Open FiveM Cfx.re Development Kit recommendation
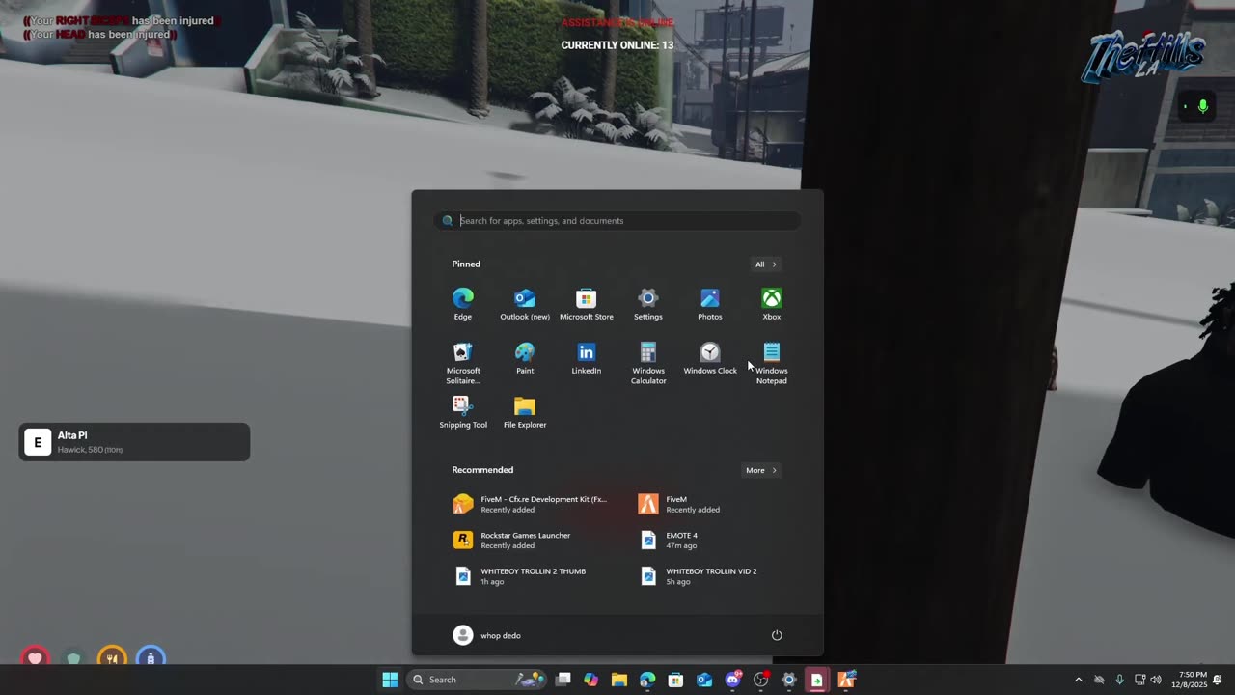Image resolution: width=1235 pixels, height=695 pixels. (531, 504)
